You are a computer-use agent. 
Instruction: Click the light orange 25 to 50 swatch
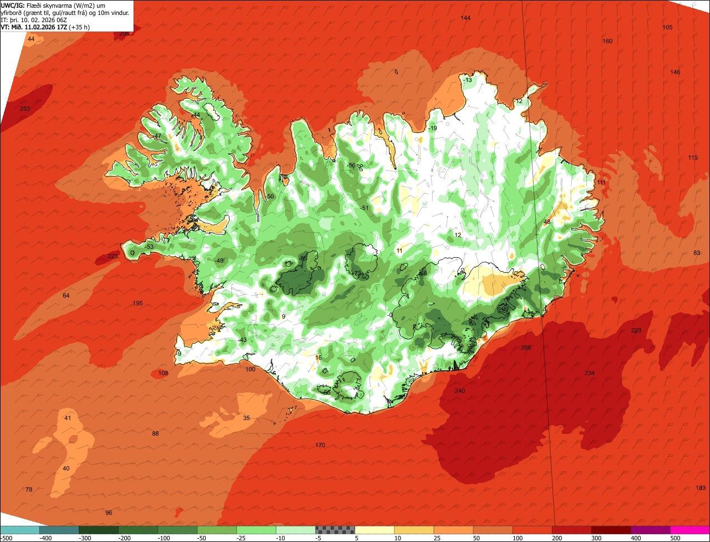click(x=453, y=530)
